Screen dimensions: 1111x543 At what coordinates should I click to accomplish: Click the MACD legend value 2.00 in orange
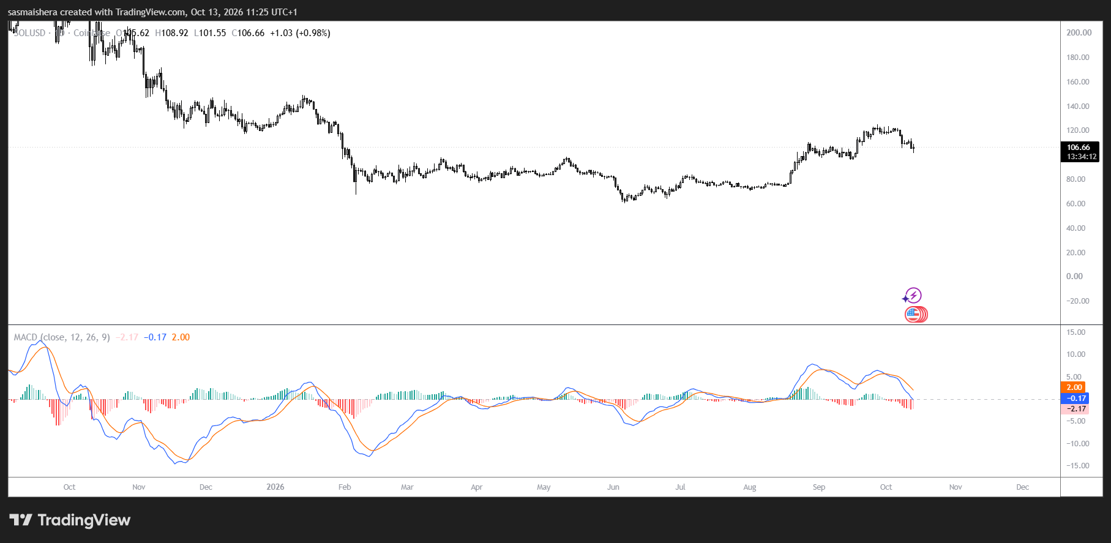tap(181, 337)
